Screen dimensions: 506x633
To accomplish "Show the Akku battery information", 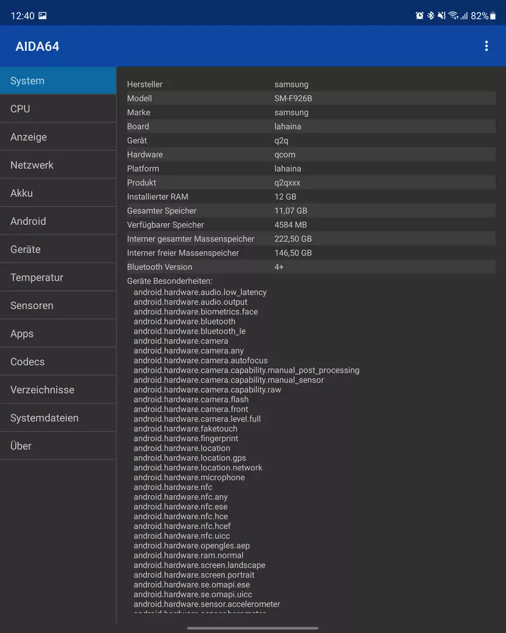I will coord(58,193).
